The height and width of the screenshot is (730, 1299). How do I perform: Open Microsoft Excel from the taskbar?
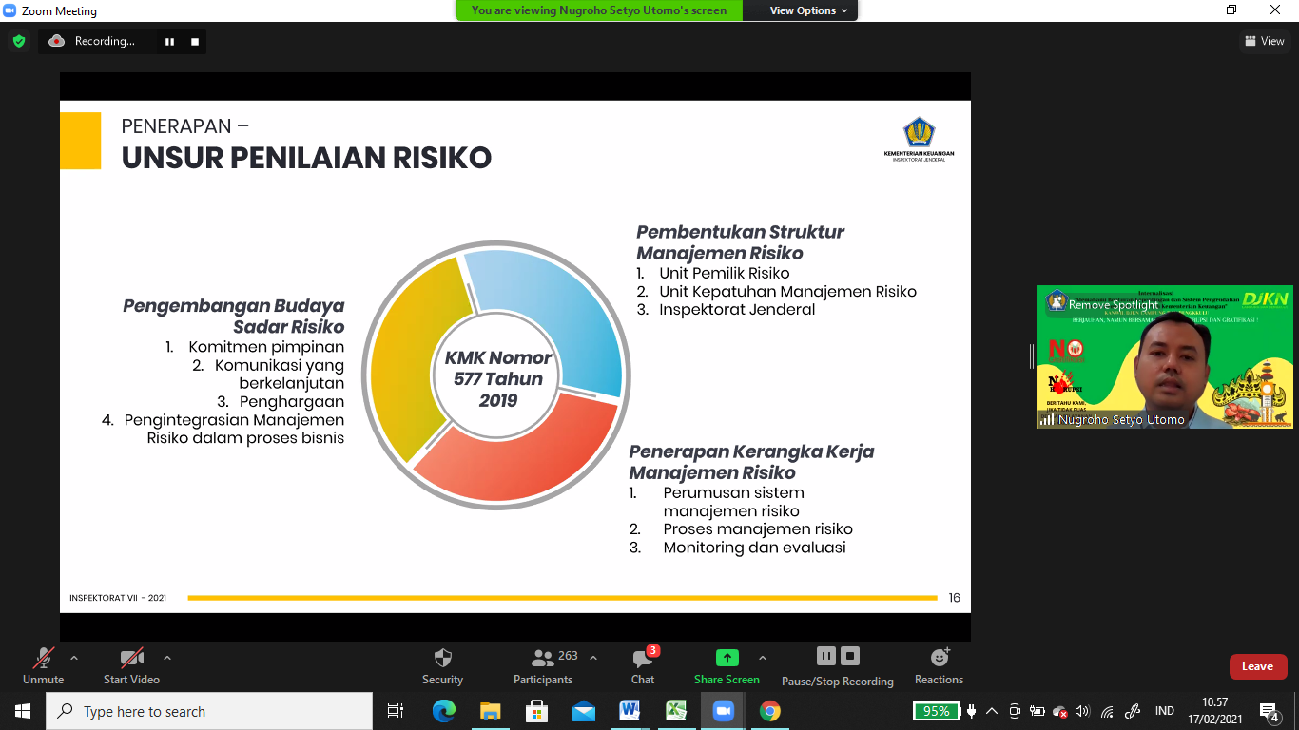pos(676,711)
